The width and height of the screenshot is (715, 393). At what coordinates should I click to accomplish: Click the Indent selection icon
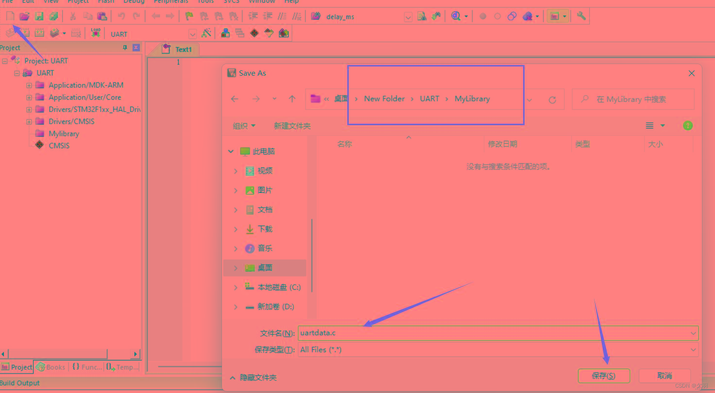[253, 16]
